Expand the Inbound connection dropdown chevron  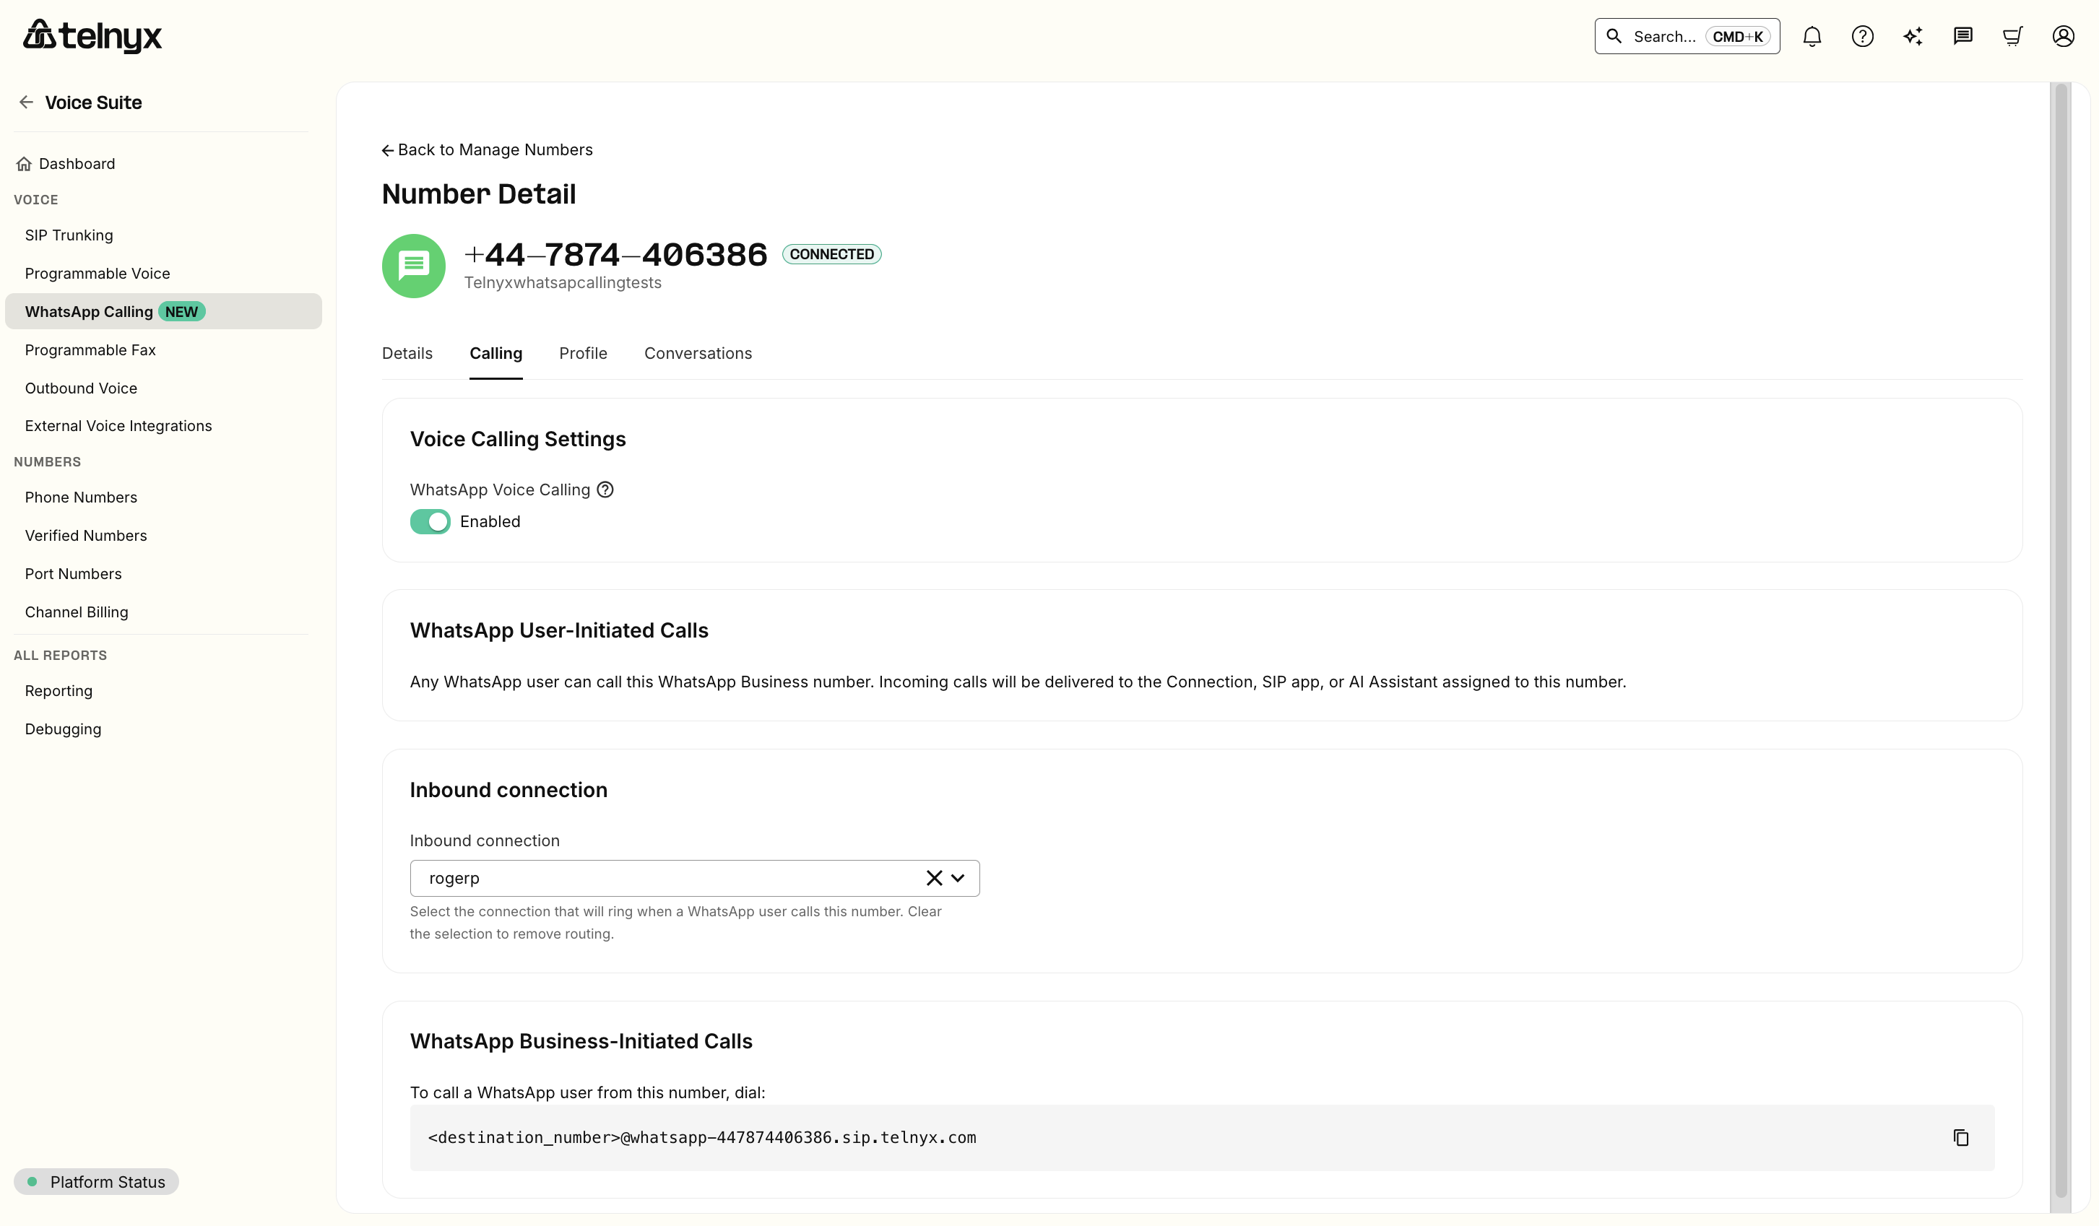click(958, 878)
